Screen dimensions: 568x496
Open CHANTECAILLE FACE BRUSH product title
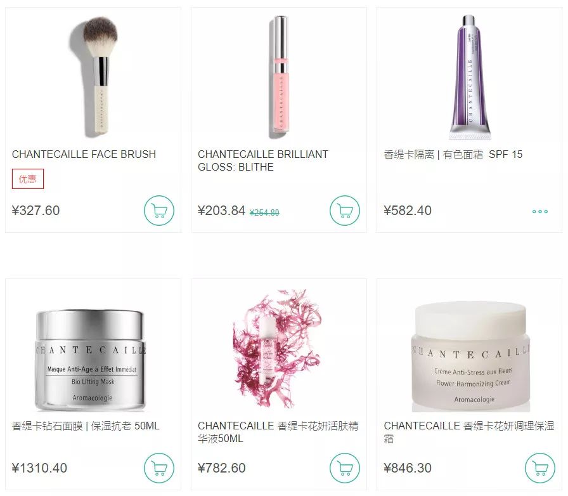[84, 155]
